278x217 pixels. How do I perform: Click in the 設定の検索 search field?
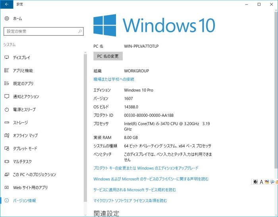(40, 31)
